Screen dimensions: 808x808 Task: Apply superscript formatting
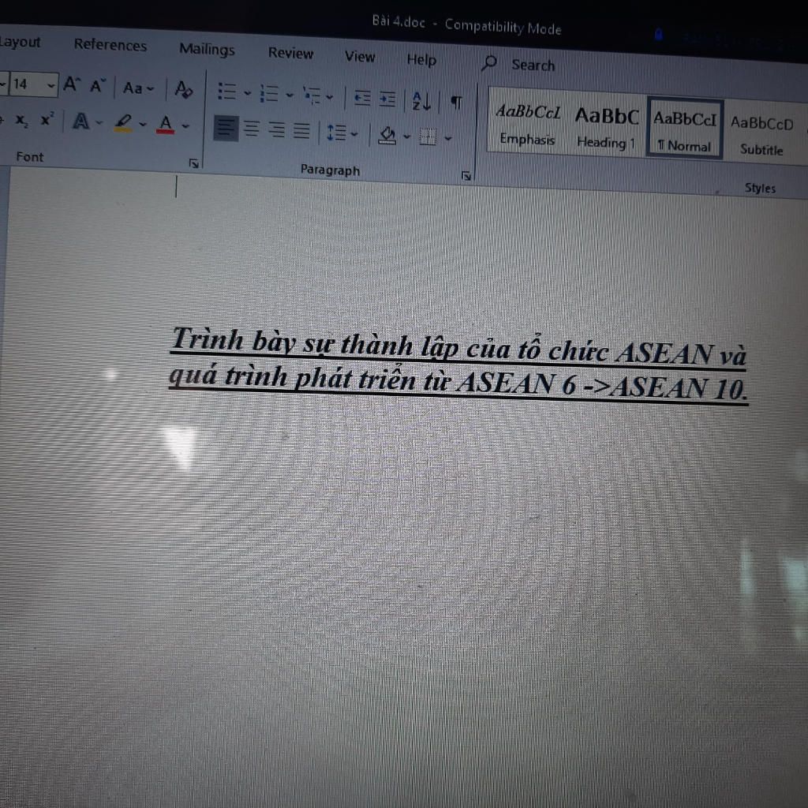tap(47, 120)
